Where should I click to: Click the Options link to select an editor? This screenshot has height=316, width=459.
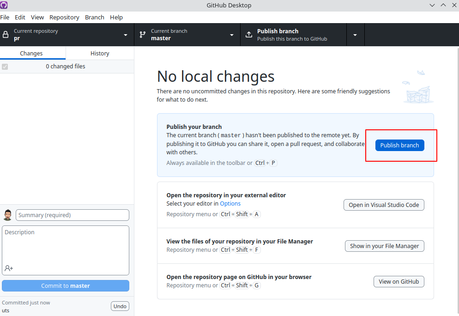(x=230, y=203)
